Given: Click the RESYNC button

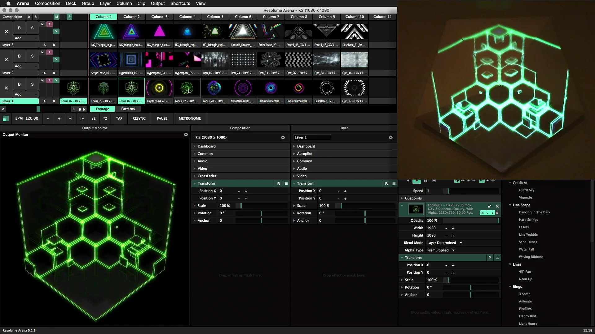Looking at the screenshot, I should pos(139,118).
